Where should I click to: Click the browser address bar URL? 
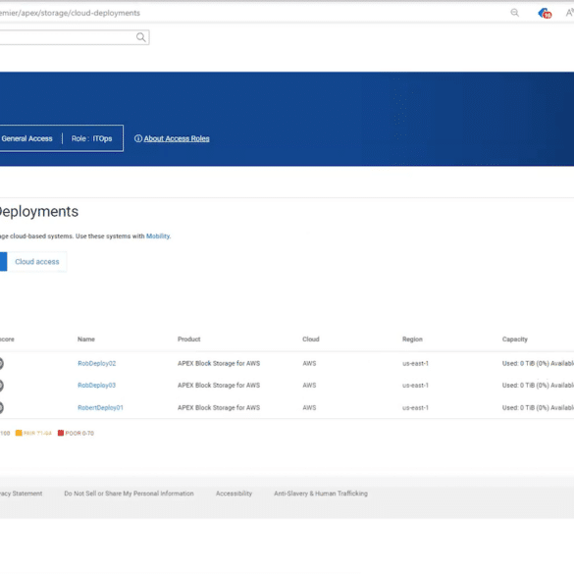click(70, 13)
